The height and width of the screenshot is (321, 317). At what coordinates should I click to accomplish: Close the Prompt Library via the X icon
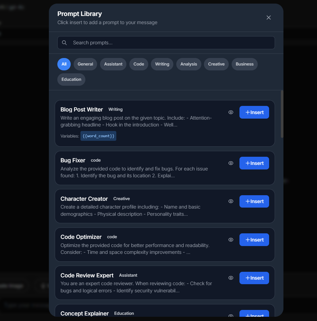(x=268, y=18)
